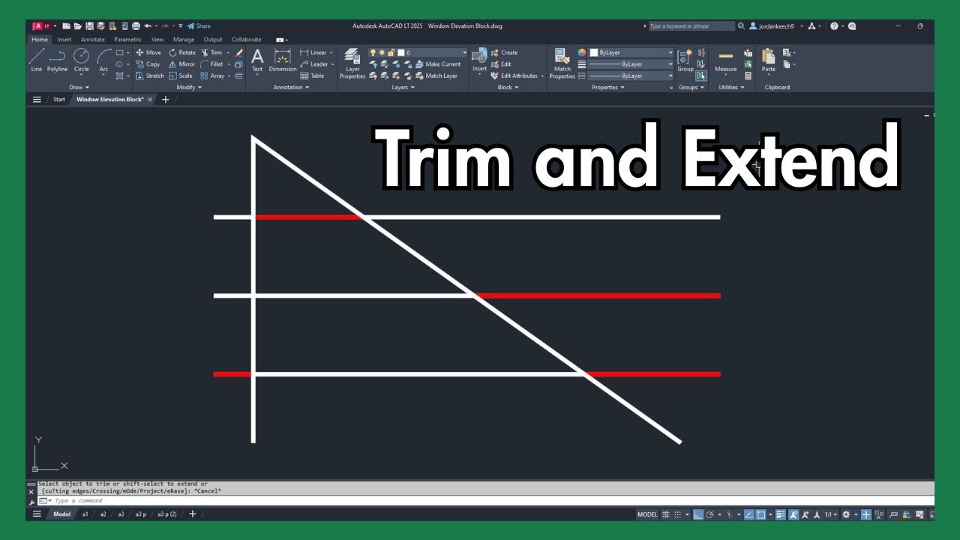This screenshot has width=960, height=540.
Task: Toggle drawing grid display in status bar
Action: point(666,514)
